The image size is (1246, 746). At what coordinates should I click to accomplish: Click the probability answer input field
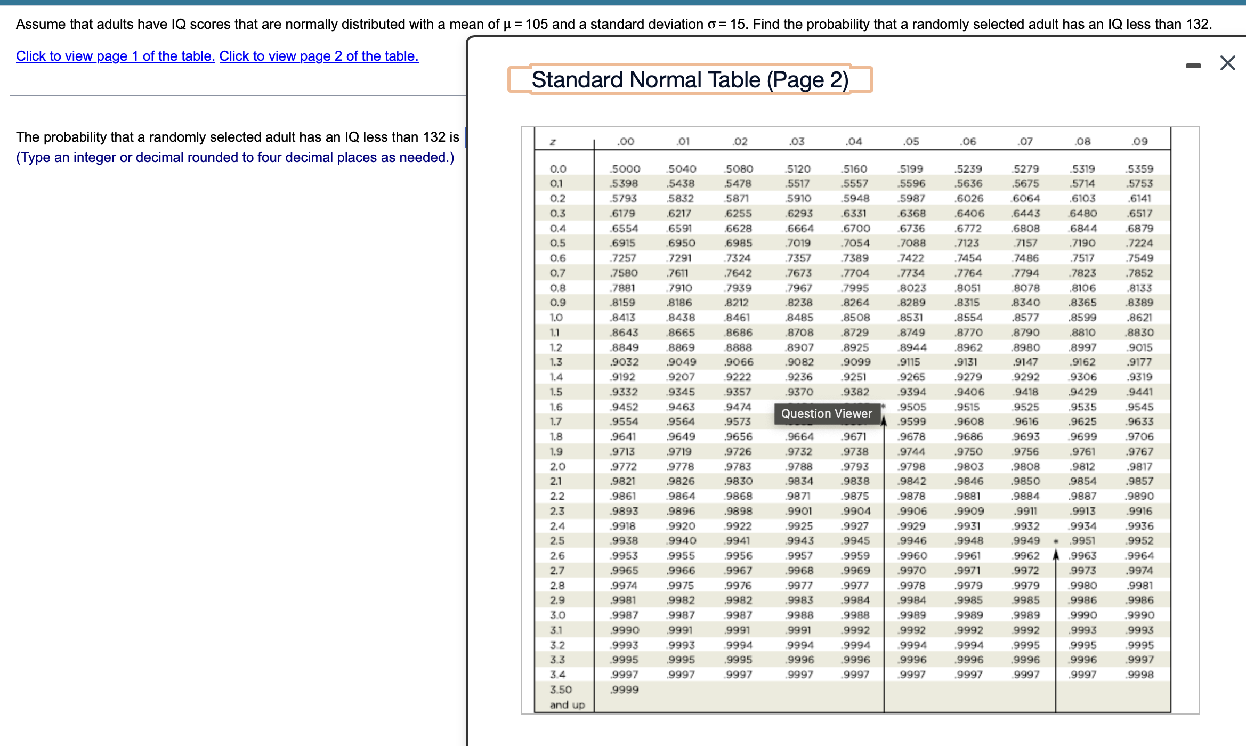pos(465,137)
